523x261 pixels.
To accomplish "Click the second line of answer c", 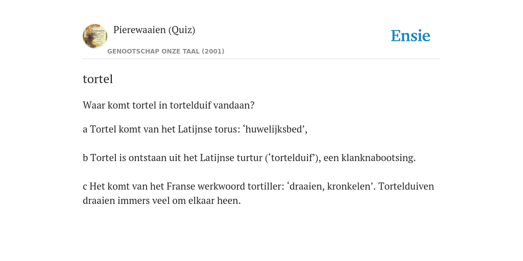I will tap(162, 201).
